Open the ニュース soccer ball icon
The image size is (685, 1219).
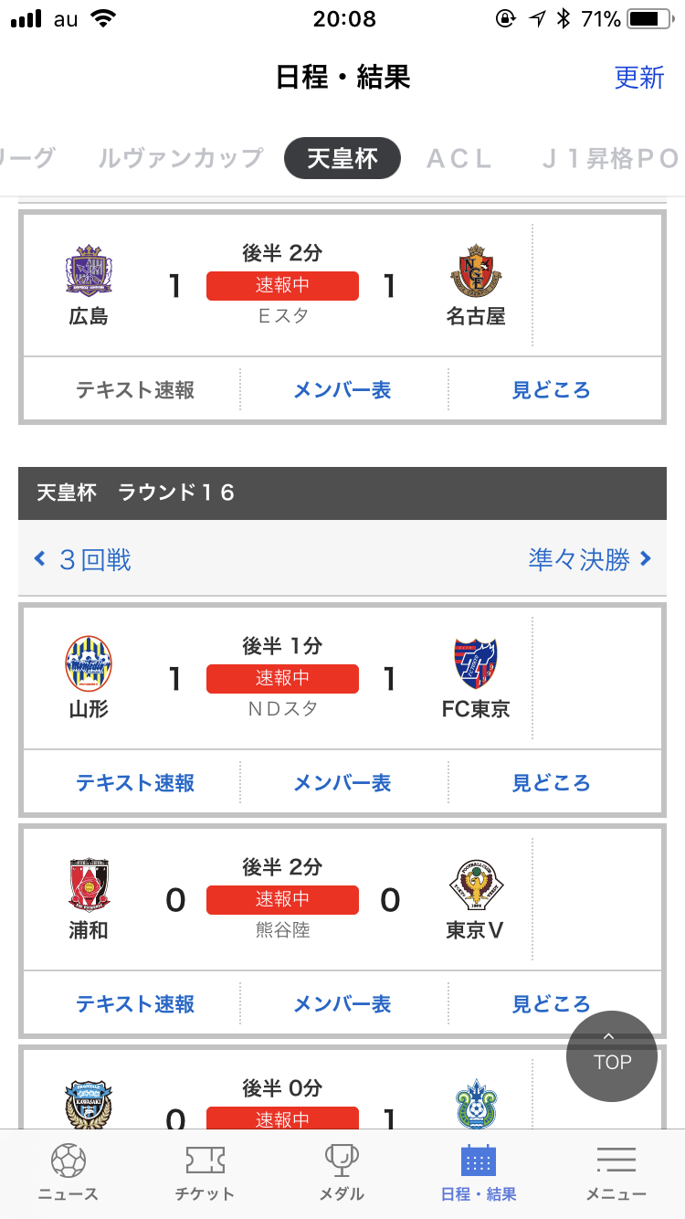[68, 1161]
